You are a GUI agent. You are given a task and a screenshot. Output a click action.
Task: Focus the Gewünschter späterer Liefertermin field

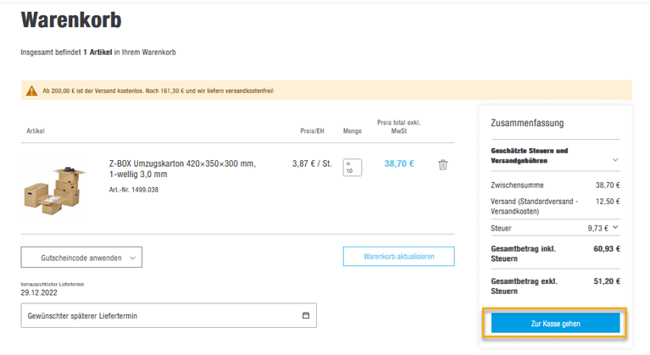pos(161,316)
